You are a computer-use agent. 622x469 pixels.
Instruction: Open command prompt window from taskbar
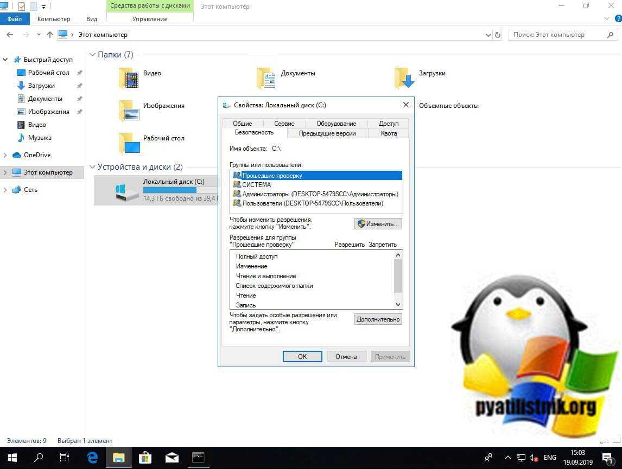tap(198, 458)
